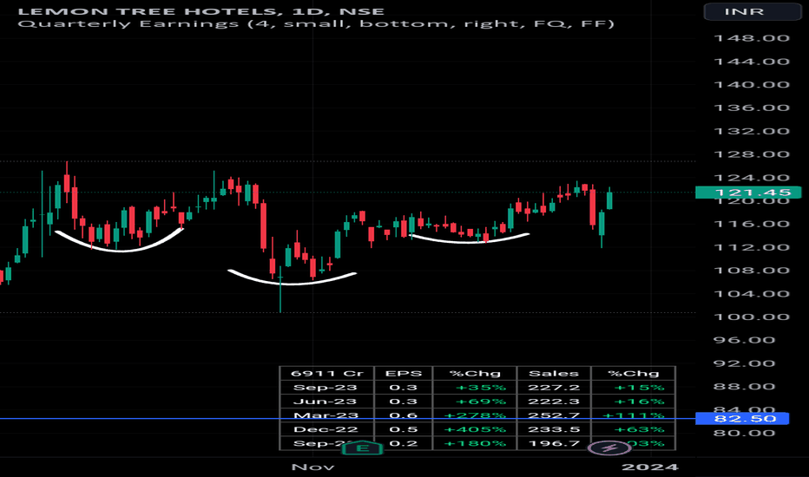Click the 252.7 sales value
The width and height of the screenshot is (809, 477).
554,415
